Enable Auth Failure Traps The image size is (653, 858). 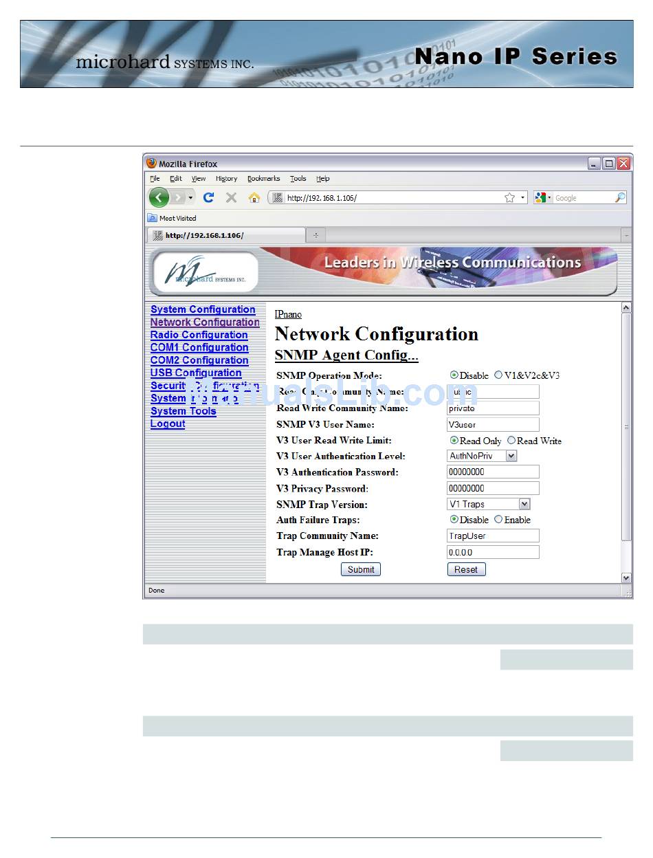(x=498, y=520)
